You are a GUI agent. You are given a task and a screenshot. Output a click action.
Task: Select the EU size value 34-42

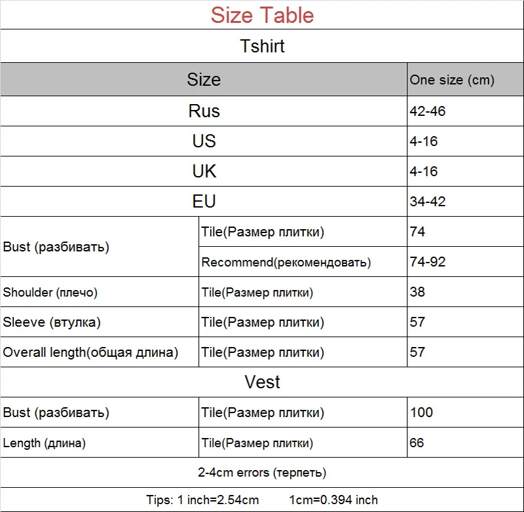pyautogui.click(x=428, y=202)
